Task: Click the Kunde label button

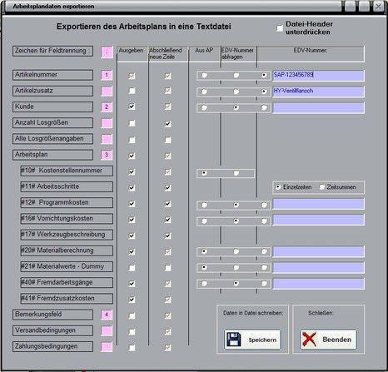Action: click(x=52, y=107)
